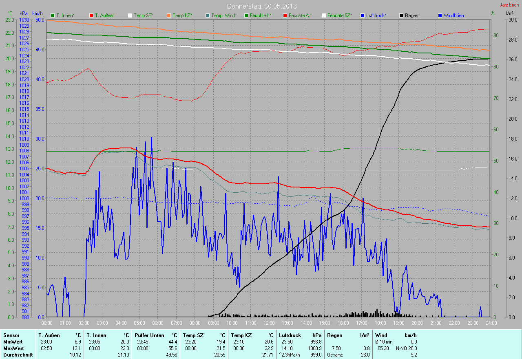
Task: Click the green T. Innen legend square
Action: click(53, 15)
